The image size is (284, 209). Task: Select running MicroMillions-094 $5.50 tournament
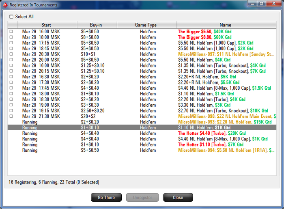142,150
